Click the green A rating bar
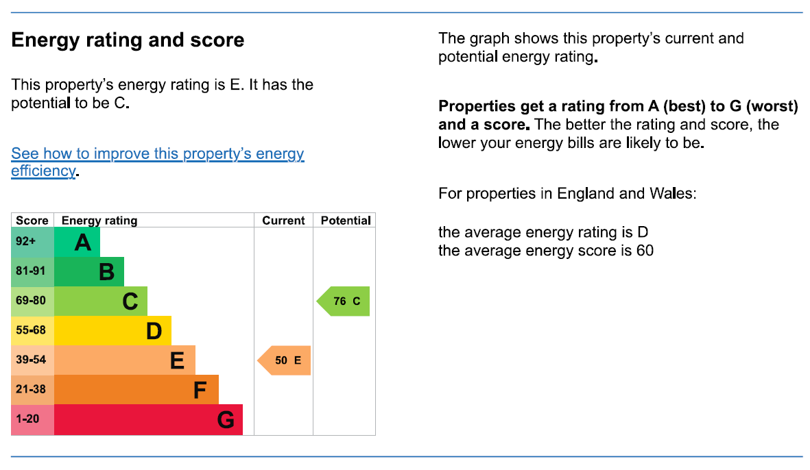The image size is (810, 470). [x=77, y=242]
